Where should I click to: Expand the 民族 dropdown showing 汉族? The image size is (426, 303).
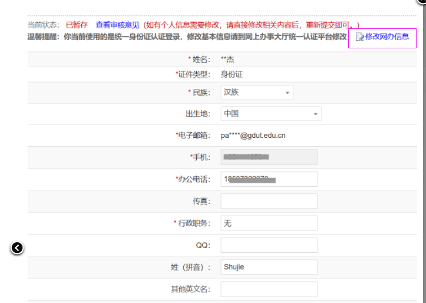click(257, 93)
